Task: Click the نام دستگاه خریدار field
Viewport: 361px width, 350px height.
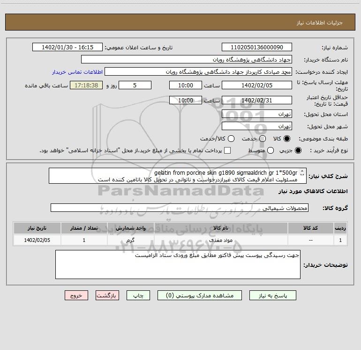Action: tap(187, 60)
